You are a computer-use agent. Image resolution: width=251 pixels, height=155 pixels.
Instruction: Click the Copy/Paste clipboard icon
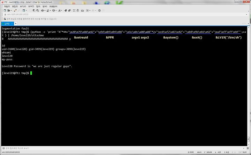coord(34,10)
